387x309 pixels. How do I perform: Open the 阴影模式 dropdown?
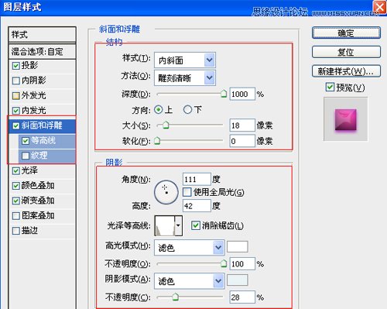[x=190, y=280]
